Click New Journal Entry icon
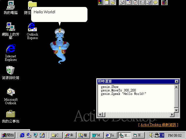186x139 pixels. coord(149,3)
